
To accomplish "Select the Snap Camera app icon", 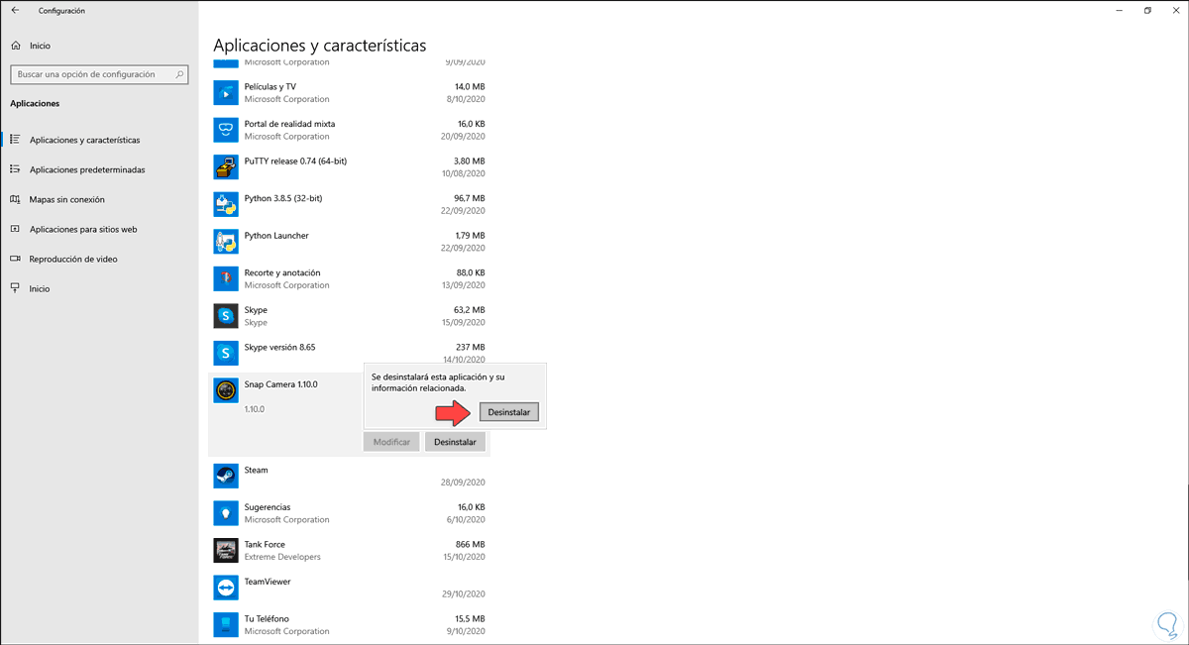I will click(225, 389).
